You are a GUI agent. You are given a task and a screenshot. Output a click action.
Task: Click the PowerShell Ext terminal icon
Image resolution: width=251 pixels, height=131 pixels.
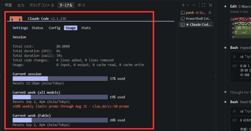183,19
